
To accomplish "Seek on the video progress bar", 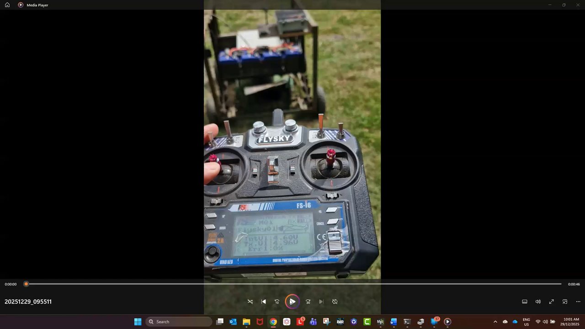I will coord(293,284).
